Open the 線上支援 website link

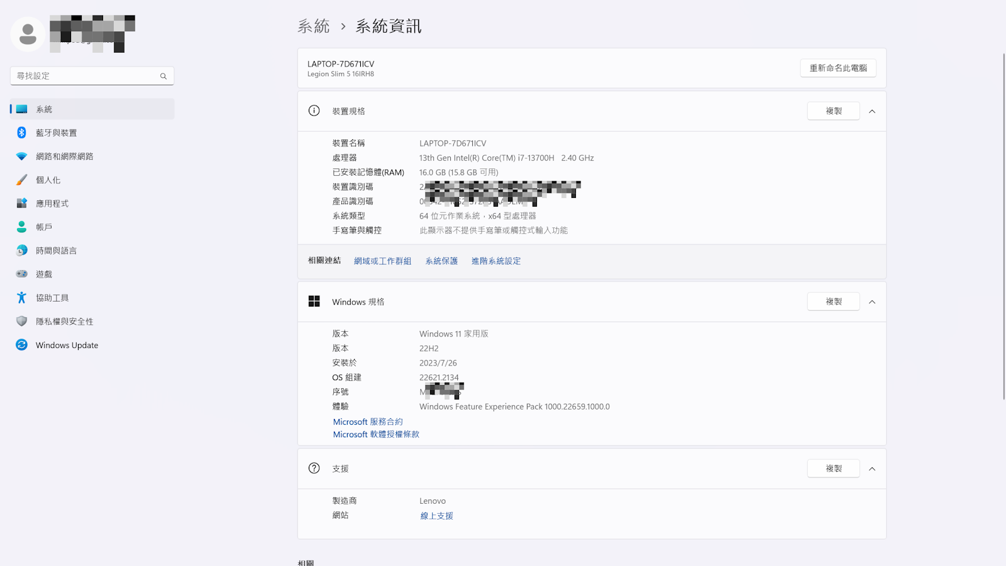pyautogui.click(x=436, y=516)
